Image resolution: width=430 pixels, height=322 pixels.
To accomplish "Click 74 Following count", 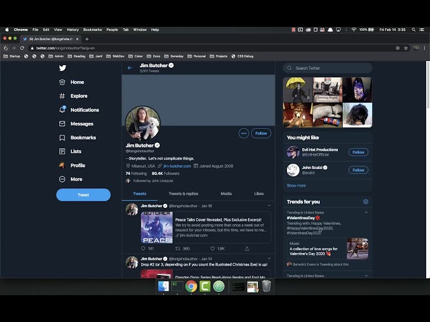I will click(136, 173).
